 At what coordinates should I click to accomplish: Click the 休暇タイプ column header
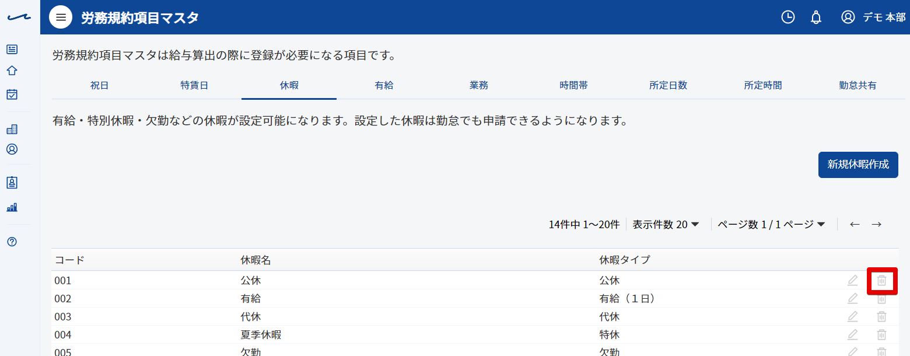625,260
